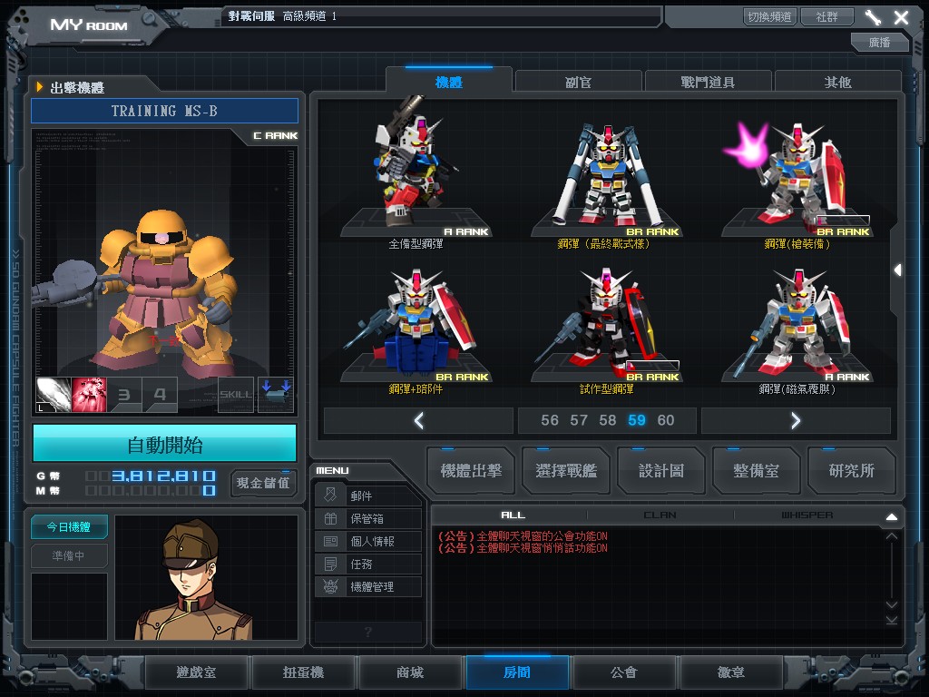Go to unit page 58
Image resolution: width=929 pixels, height=697 pixels.
click(x=608, y=420)
